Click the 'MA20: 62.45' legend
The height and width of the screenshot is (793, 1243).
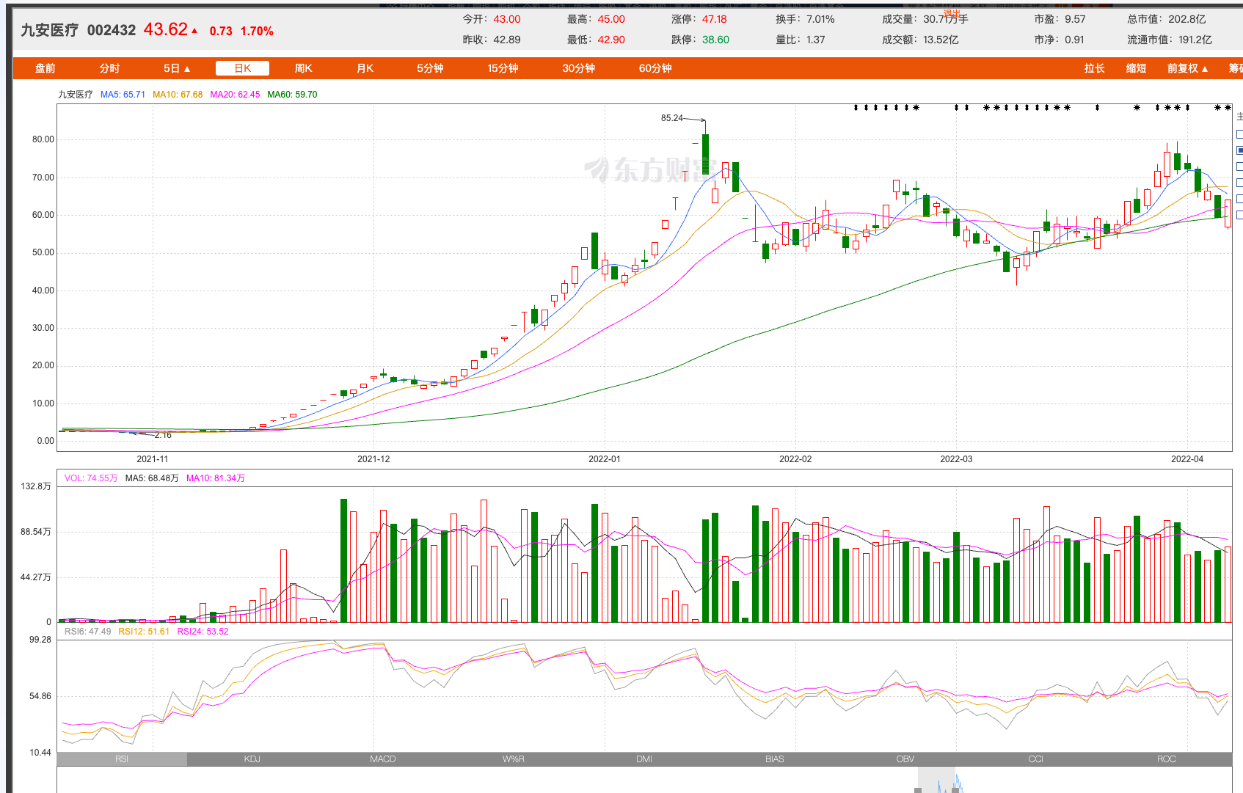(x=235, y=95)
